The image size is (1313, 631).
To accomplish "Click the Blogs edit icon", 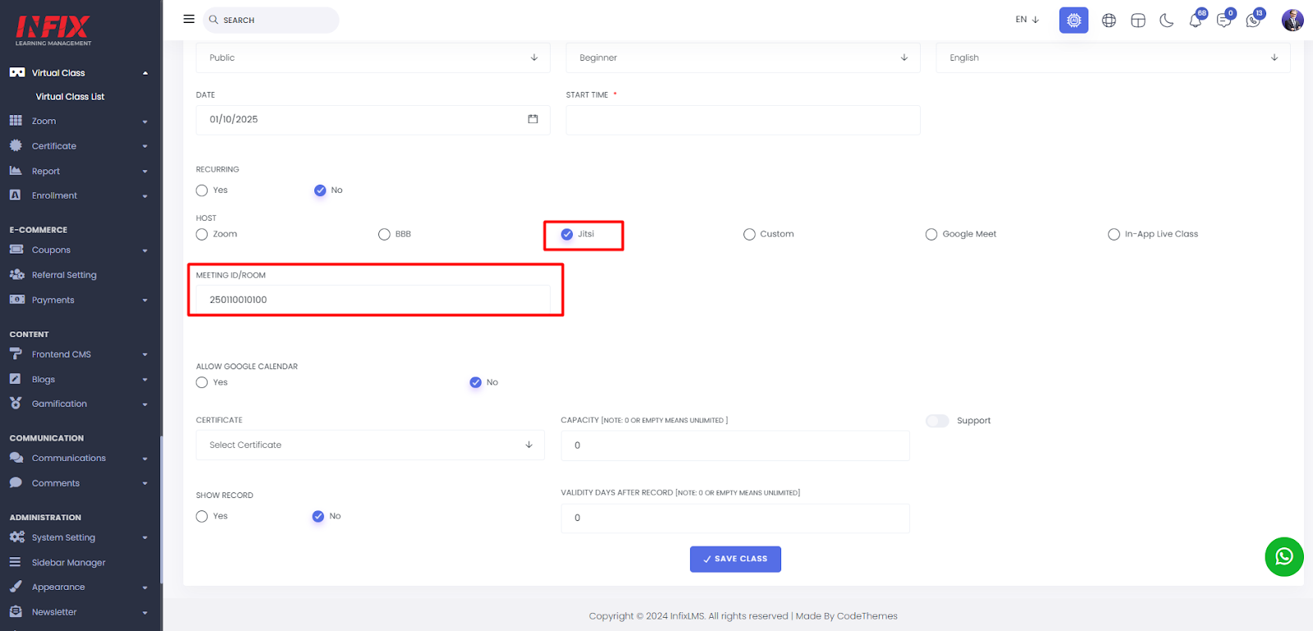I will coord(16,379).
